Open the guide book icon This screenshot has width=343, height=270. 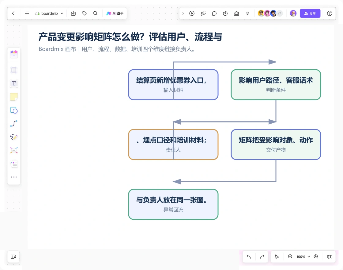pos(330,256)
